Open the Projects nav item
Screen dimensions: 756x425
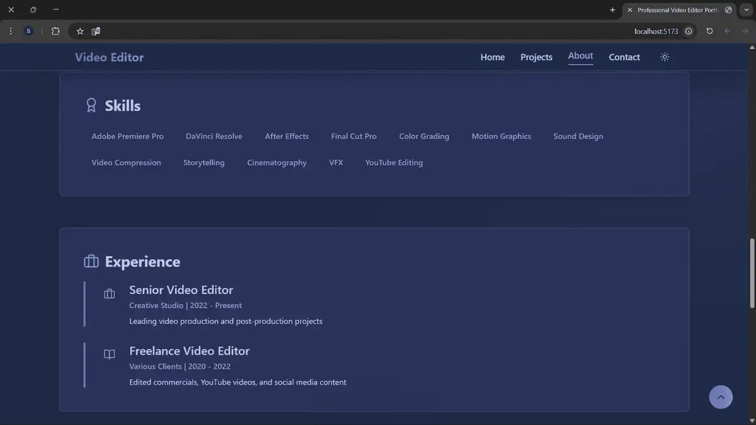536,57
